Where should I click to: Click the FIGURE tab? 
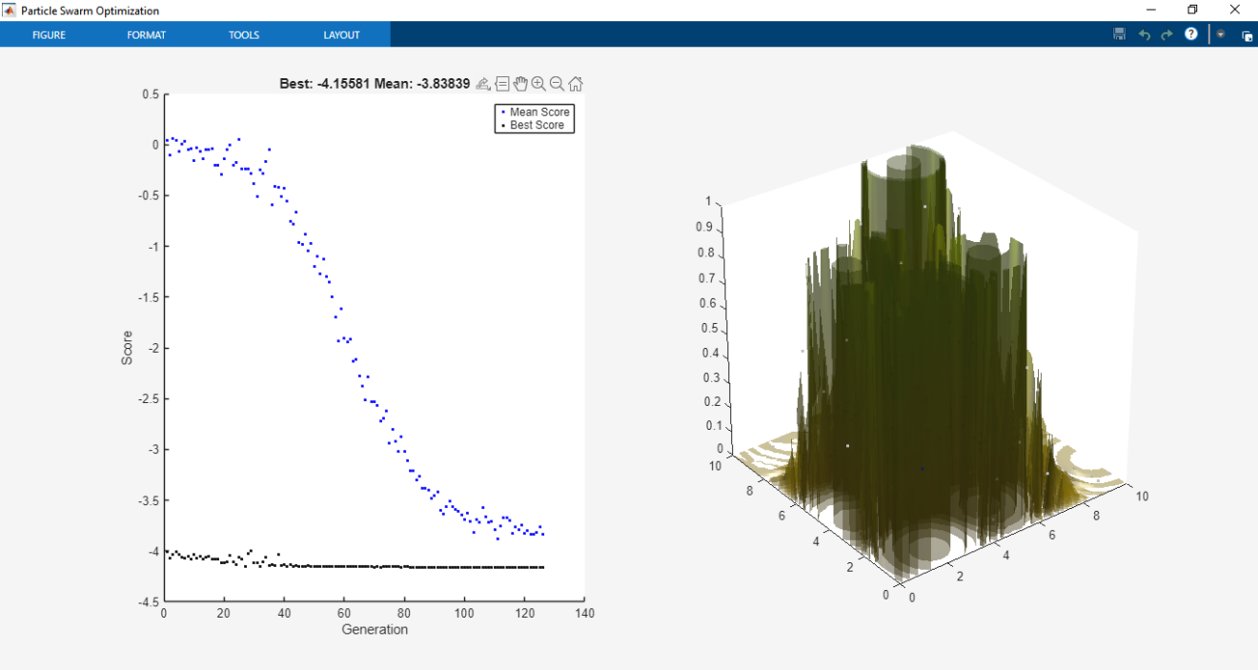pos(49,34)
